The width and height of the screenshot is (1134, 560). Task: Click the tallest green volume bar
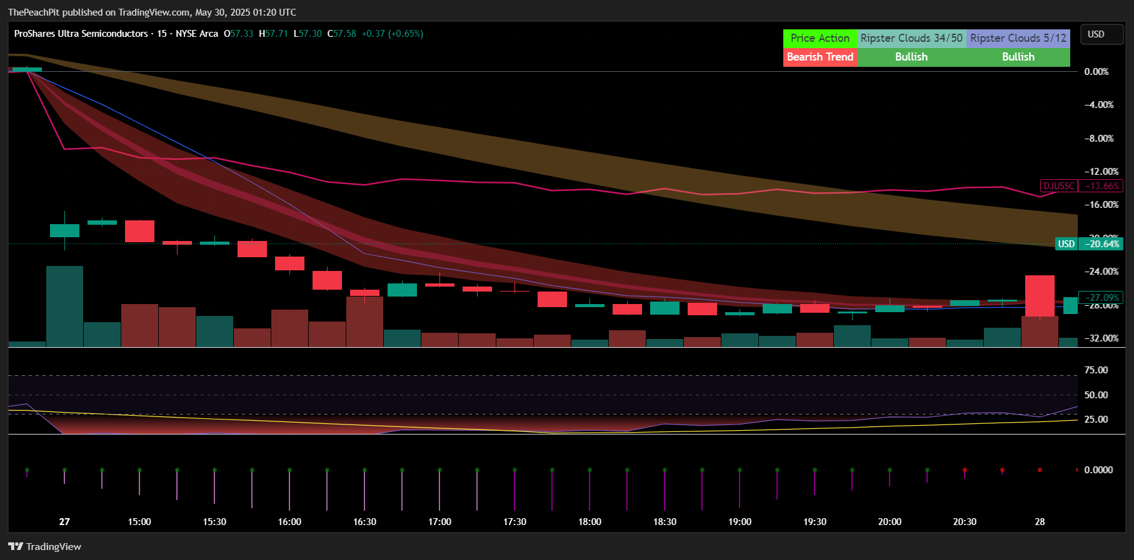[x=64, y=306]
